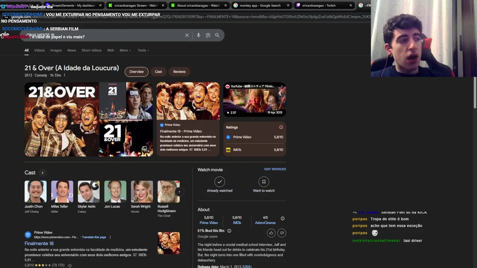The width and height of the screenshot is (477, 268).
Task: Show more cast with the carousel arrow
Action: click(179, 192)
